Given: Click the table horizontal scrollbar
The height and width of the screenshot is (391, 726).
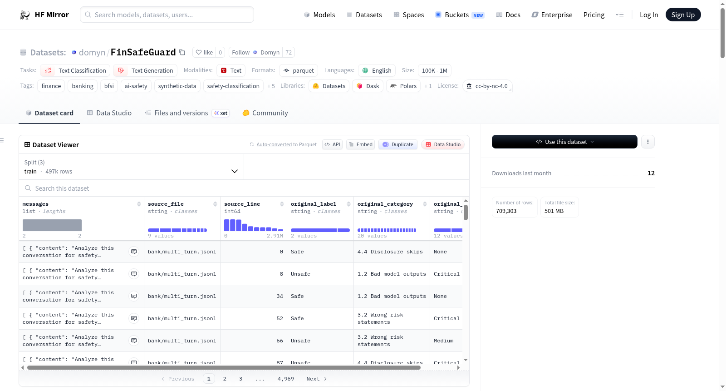Looking at the screenshot, I should tap(224, 367).
